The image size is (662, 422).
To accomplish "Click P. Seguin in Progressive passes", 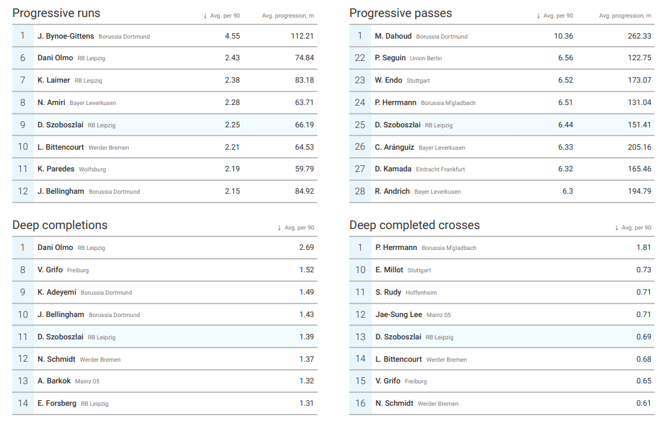I will pos(390,58).
